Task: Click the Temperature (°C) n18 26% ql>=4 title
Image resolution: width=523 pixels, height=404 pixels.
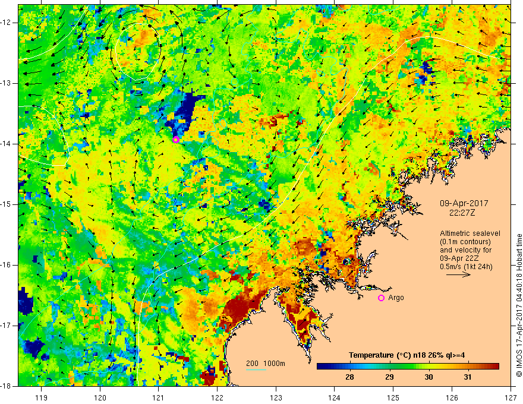Action: tap(407, 355)
